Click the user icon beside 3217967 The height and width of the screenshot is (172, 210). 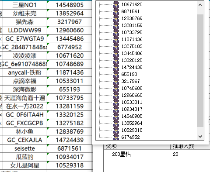coord(116,81)
